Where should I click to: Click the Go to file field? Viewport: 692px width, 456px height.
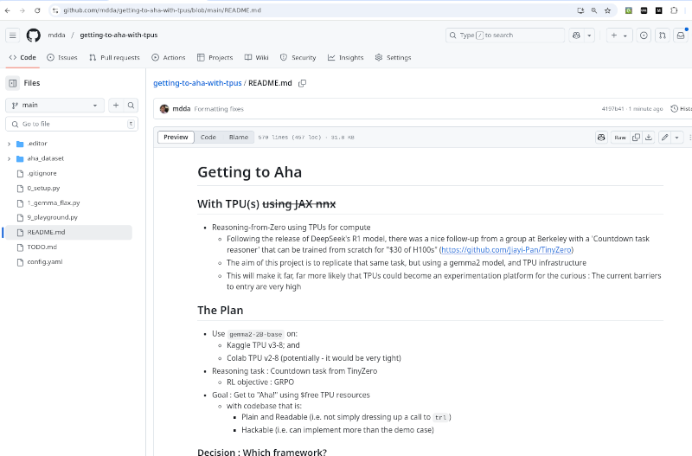[72, 124]
